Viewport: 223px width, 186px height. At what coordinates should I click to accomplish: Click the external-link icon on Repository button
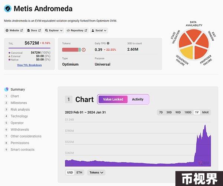(x=86, y=31)
